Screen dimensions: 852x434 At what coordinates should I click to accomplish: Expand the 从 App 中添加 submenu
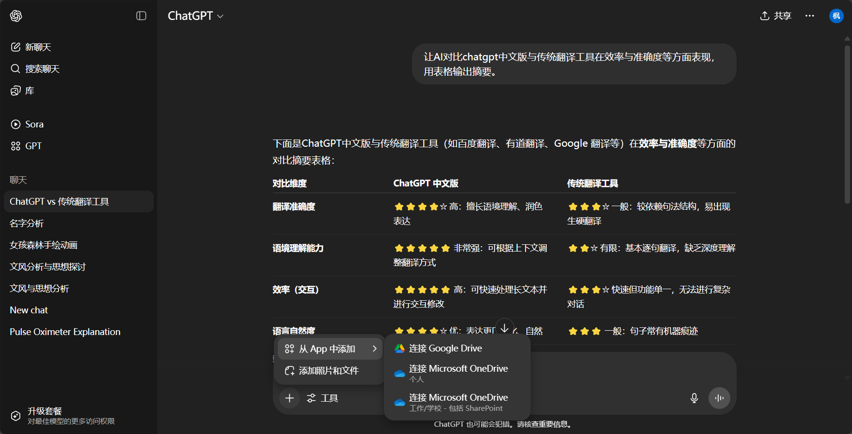[330, 349]
